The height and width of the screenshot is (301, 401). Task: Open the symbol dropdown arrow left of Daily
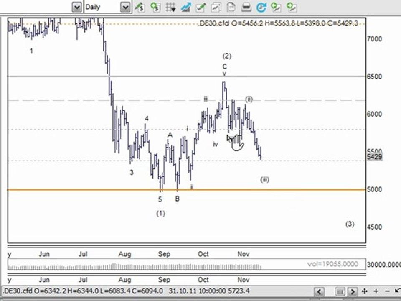[77, 7]
